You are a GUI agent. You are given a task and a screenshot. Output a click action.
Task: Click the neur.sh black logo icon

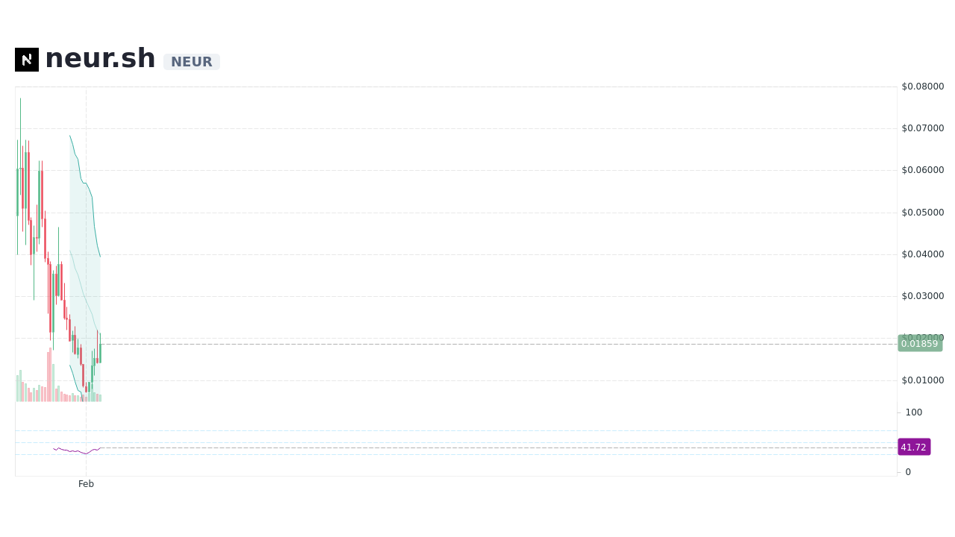(x=27, y=60)
